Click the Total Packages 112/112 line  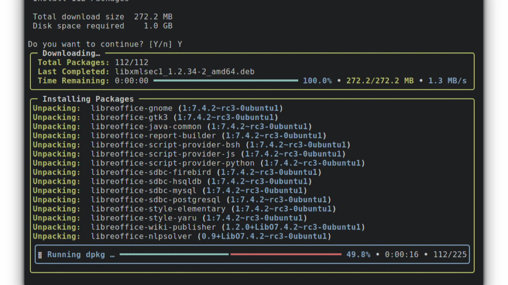93,62
